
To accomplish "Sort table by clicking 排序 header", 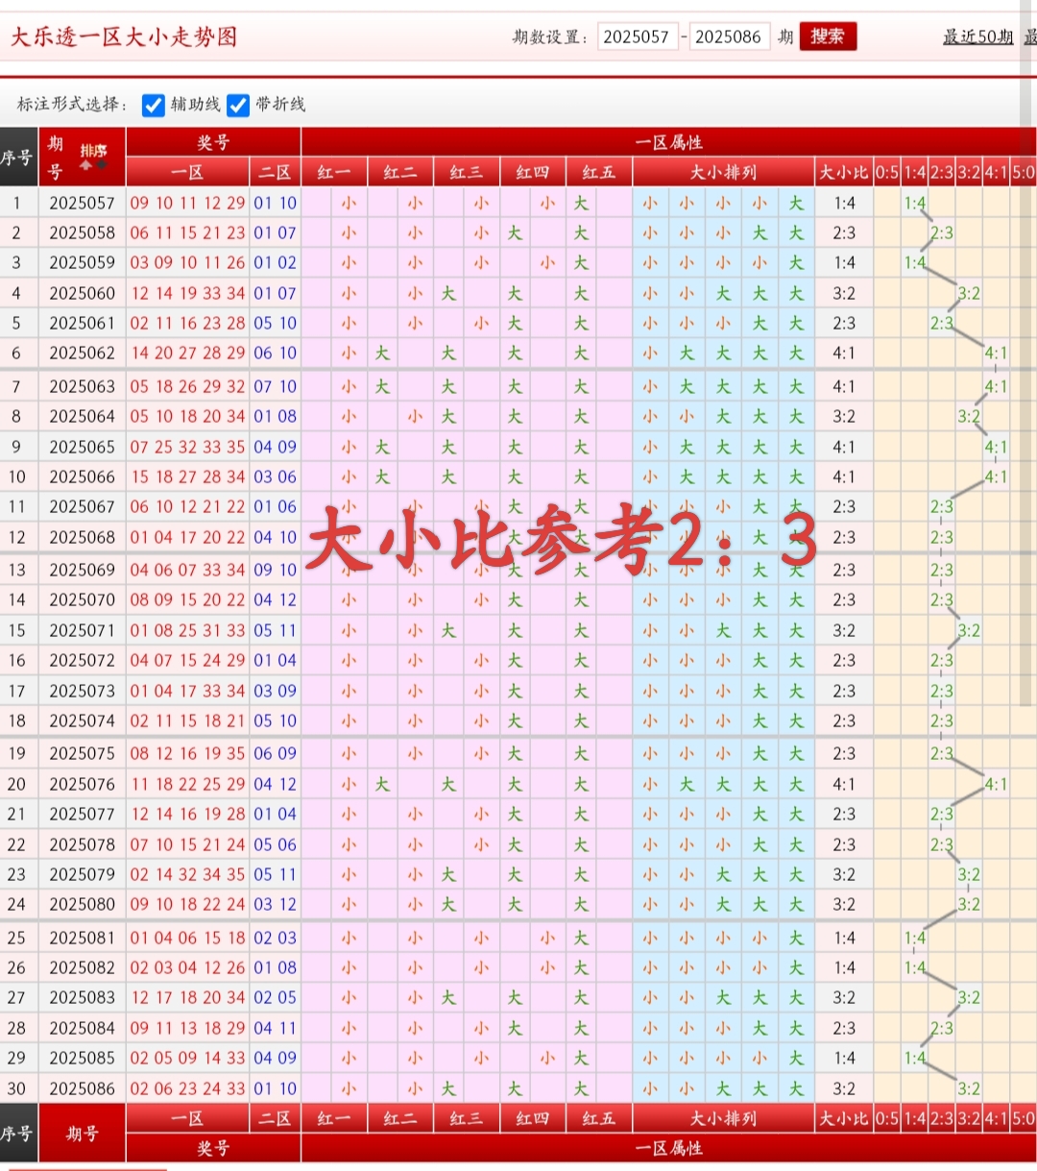I will point(93,151).
